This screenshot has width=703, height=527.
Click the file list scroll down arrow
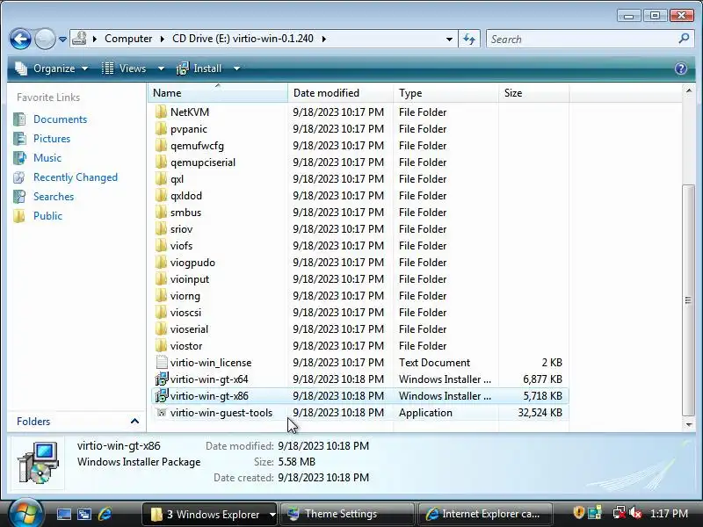tap(689, 424)
